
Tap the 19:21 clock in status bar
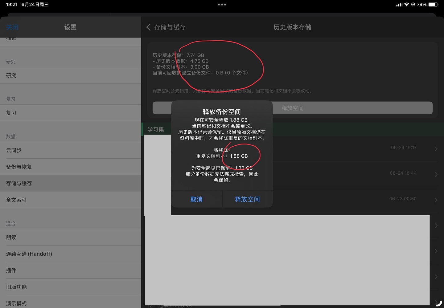[12, 5]
